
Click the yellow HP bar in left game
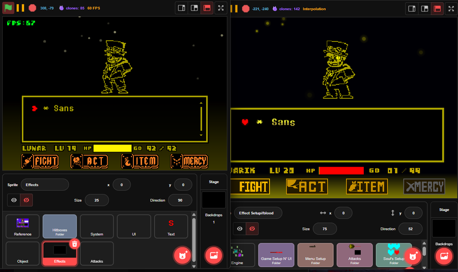click(x=112, y=148)
